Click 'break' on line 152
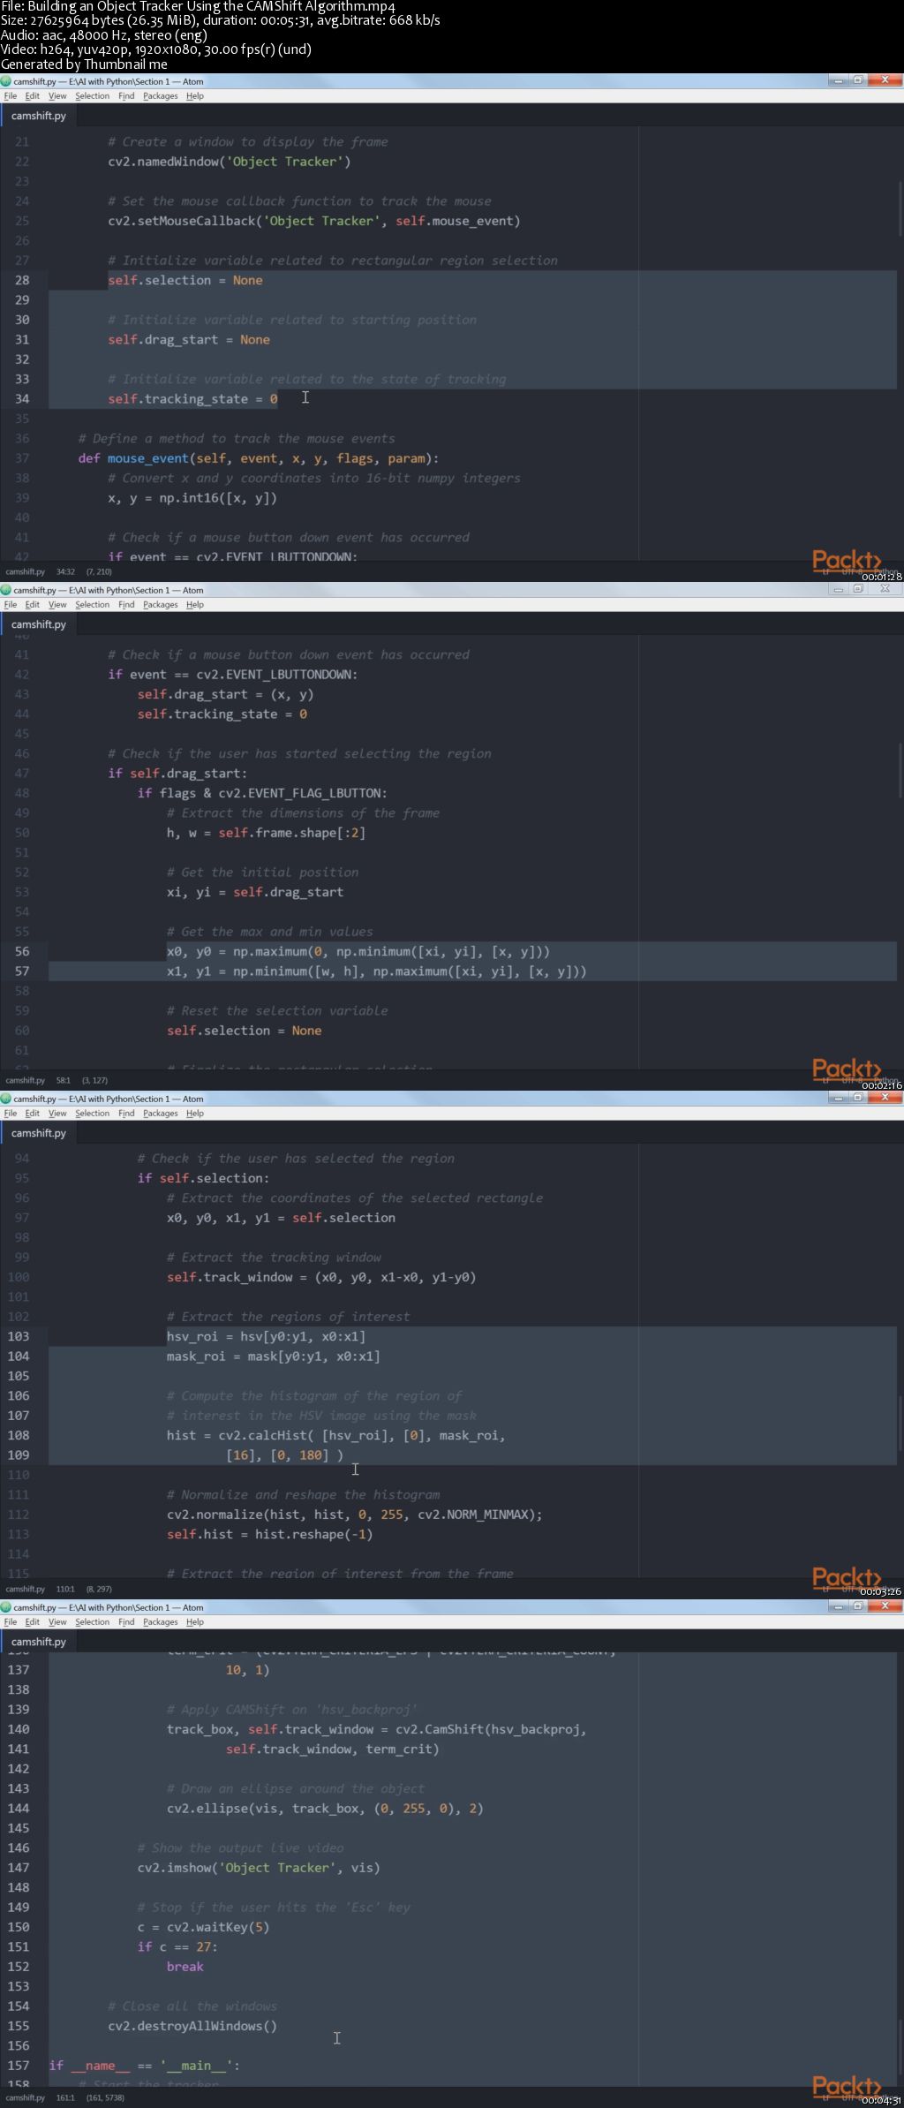The image size is (904, 2108). [185, 1966]
